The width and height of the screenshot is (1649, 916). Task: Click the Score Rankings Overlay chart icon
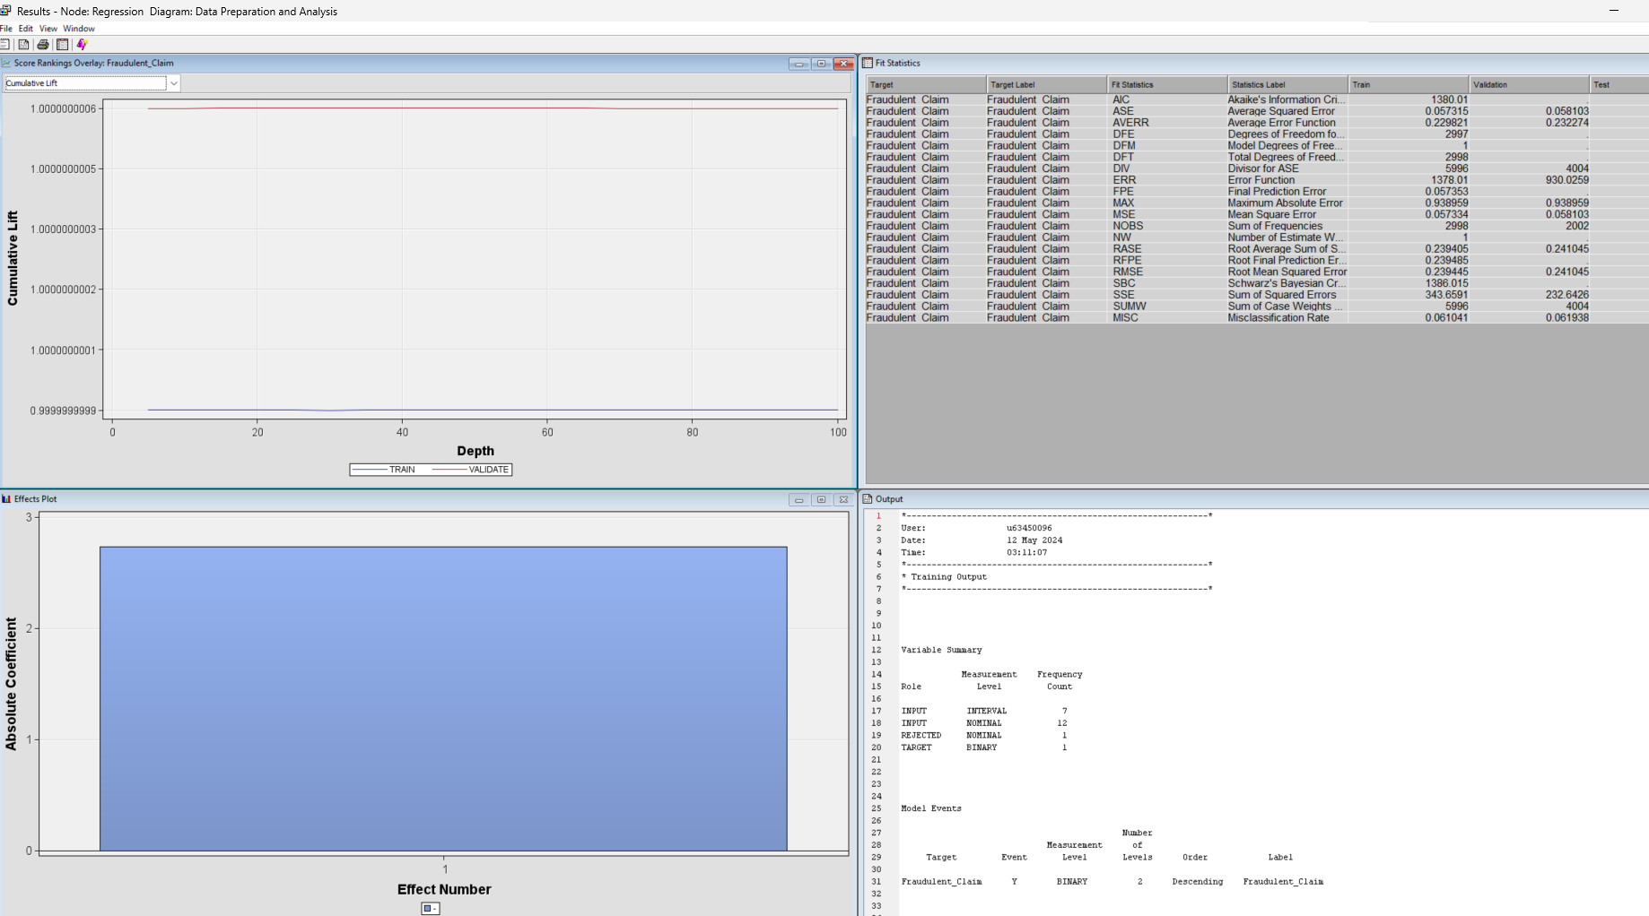[x=7, y=63]
